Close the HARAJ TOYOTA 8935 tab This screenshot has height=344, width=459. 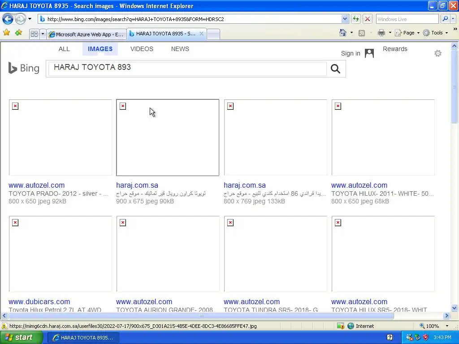(x=201, y=34)
